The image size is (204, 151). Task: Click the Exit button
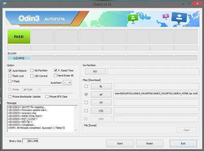(183, 144)
